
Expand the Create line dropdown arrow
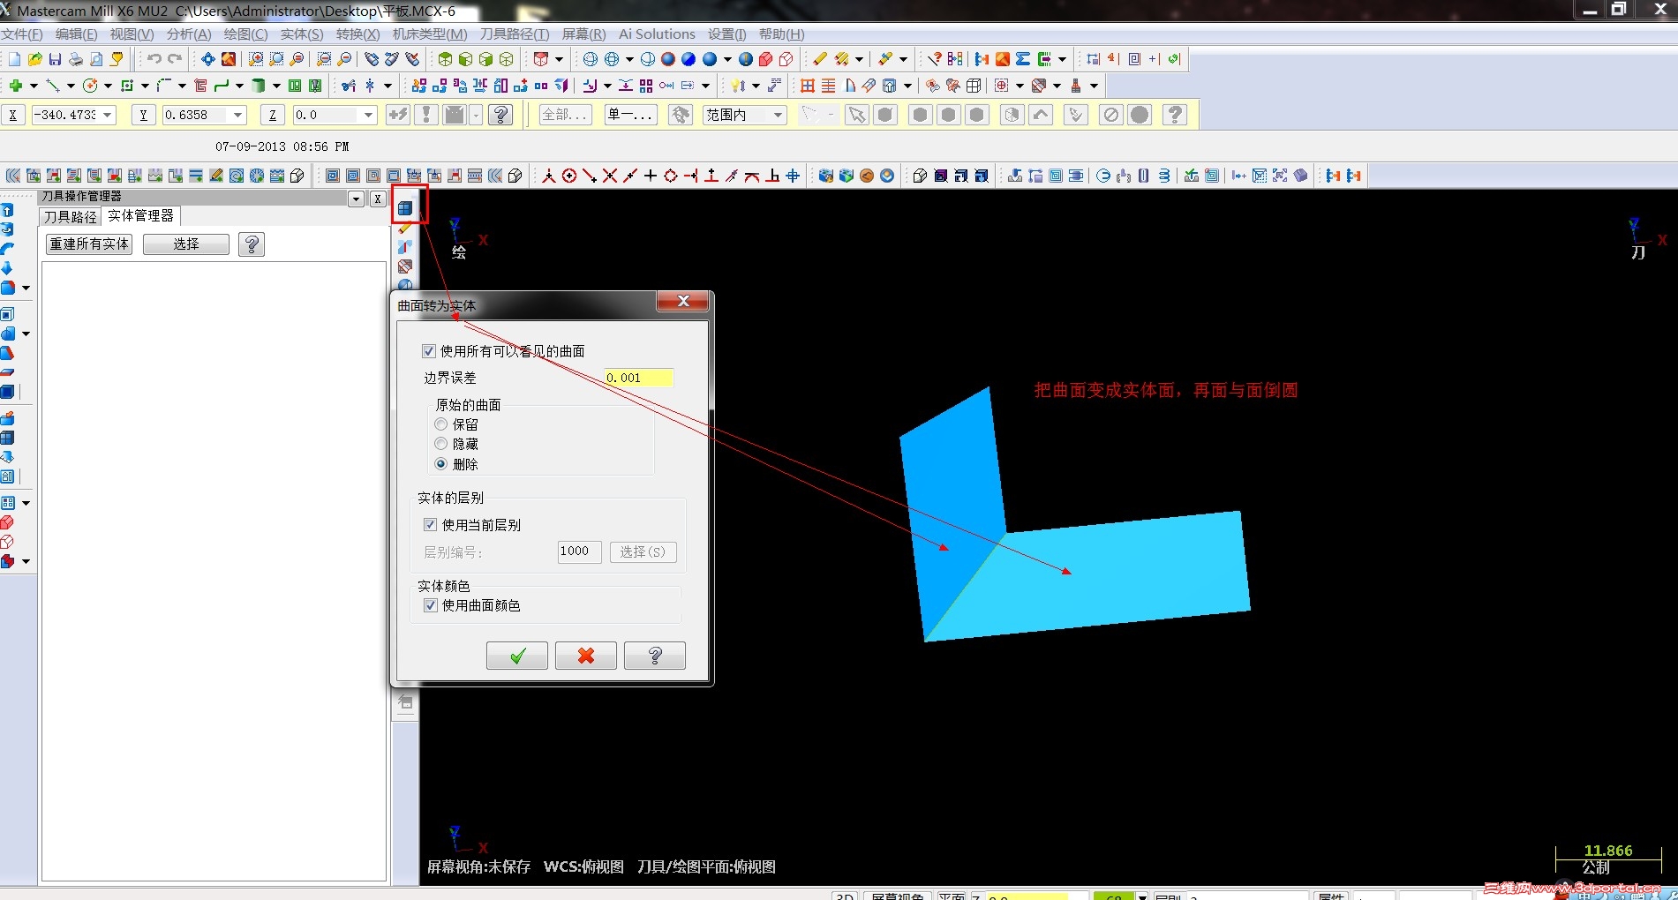[x=71, y=86]
